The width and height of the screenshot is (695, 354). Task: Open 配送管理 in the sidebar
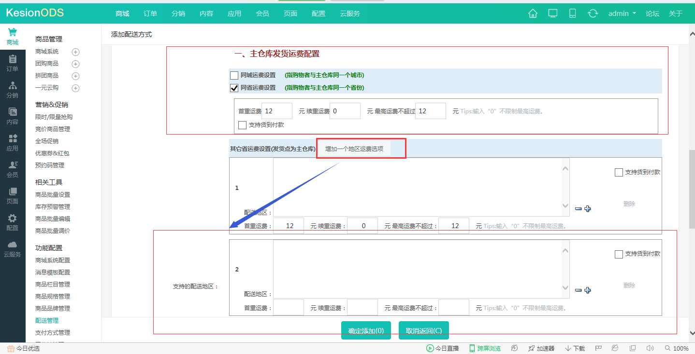(x=47, y=321)
